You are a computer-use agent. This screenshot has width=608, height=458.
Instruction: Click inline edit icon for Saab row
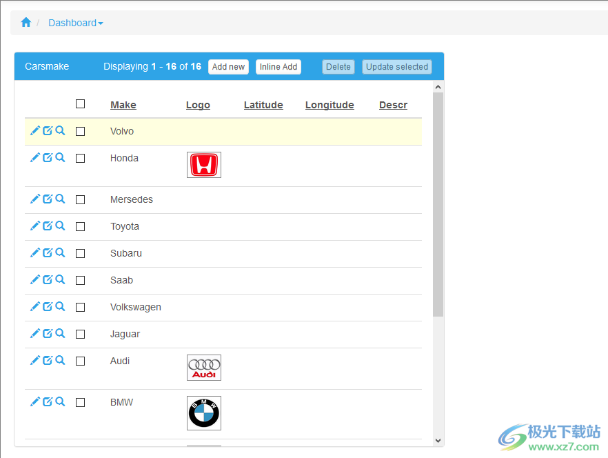(48, 279)
